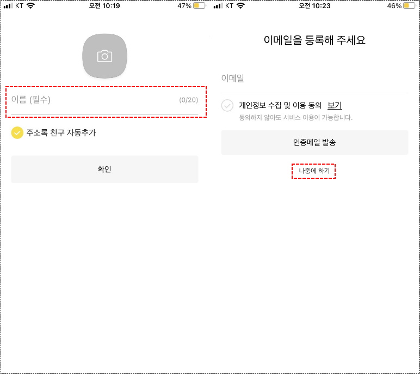Click the 이메일 input field
Viewport: 420px width, 374px height.
click(314, 79)
